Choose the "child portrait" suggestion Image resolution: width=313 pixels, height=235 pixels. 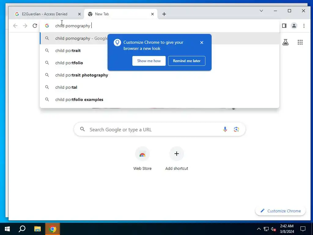click(x=160, y=50)
